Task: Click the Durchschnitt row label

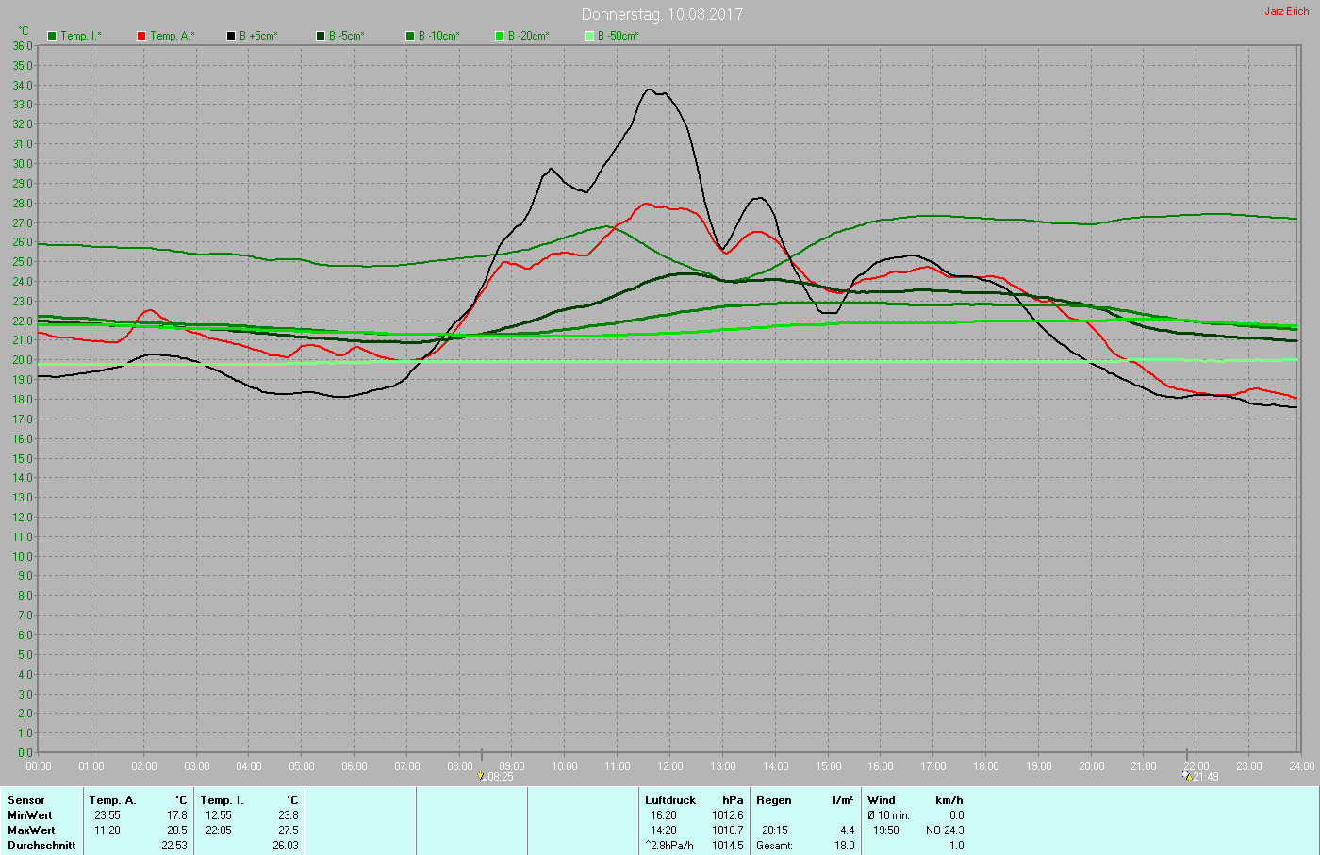Action: (41, 846)
